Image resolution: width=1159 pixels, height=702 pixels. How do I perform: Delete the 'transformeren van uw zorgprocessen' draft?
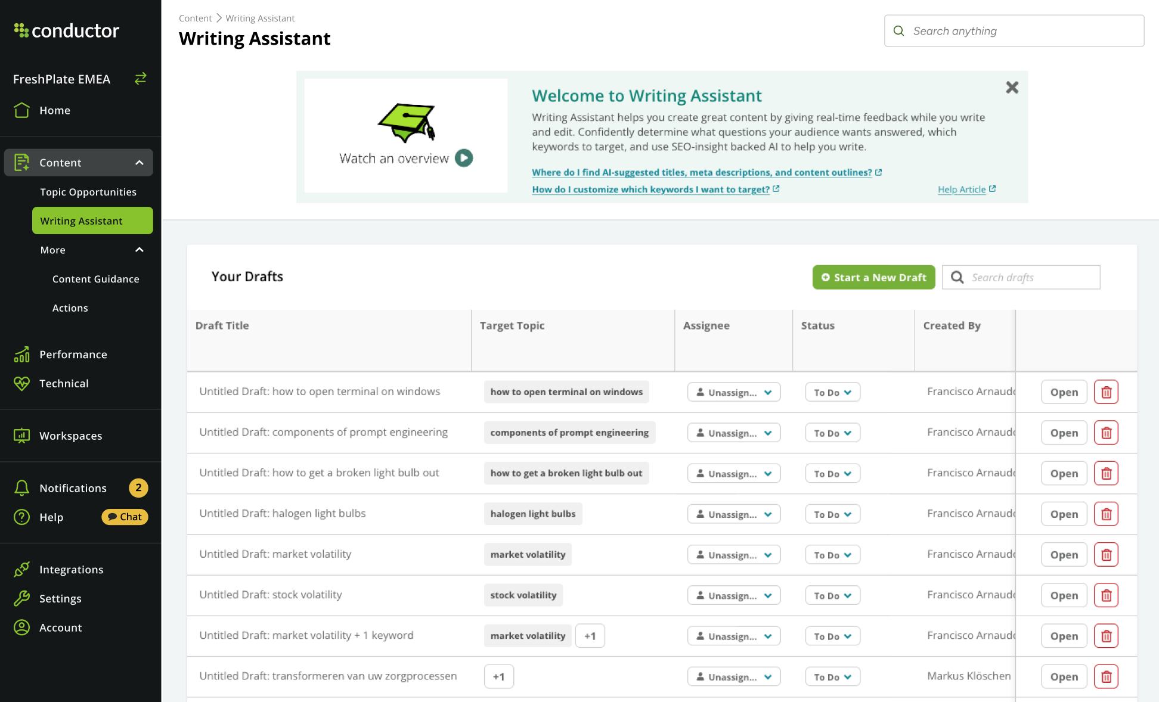coord(1106,676)
